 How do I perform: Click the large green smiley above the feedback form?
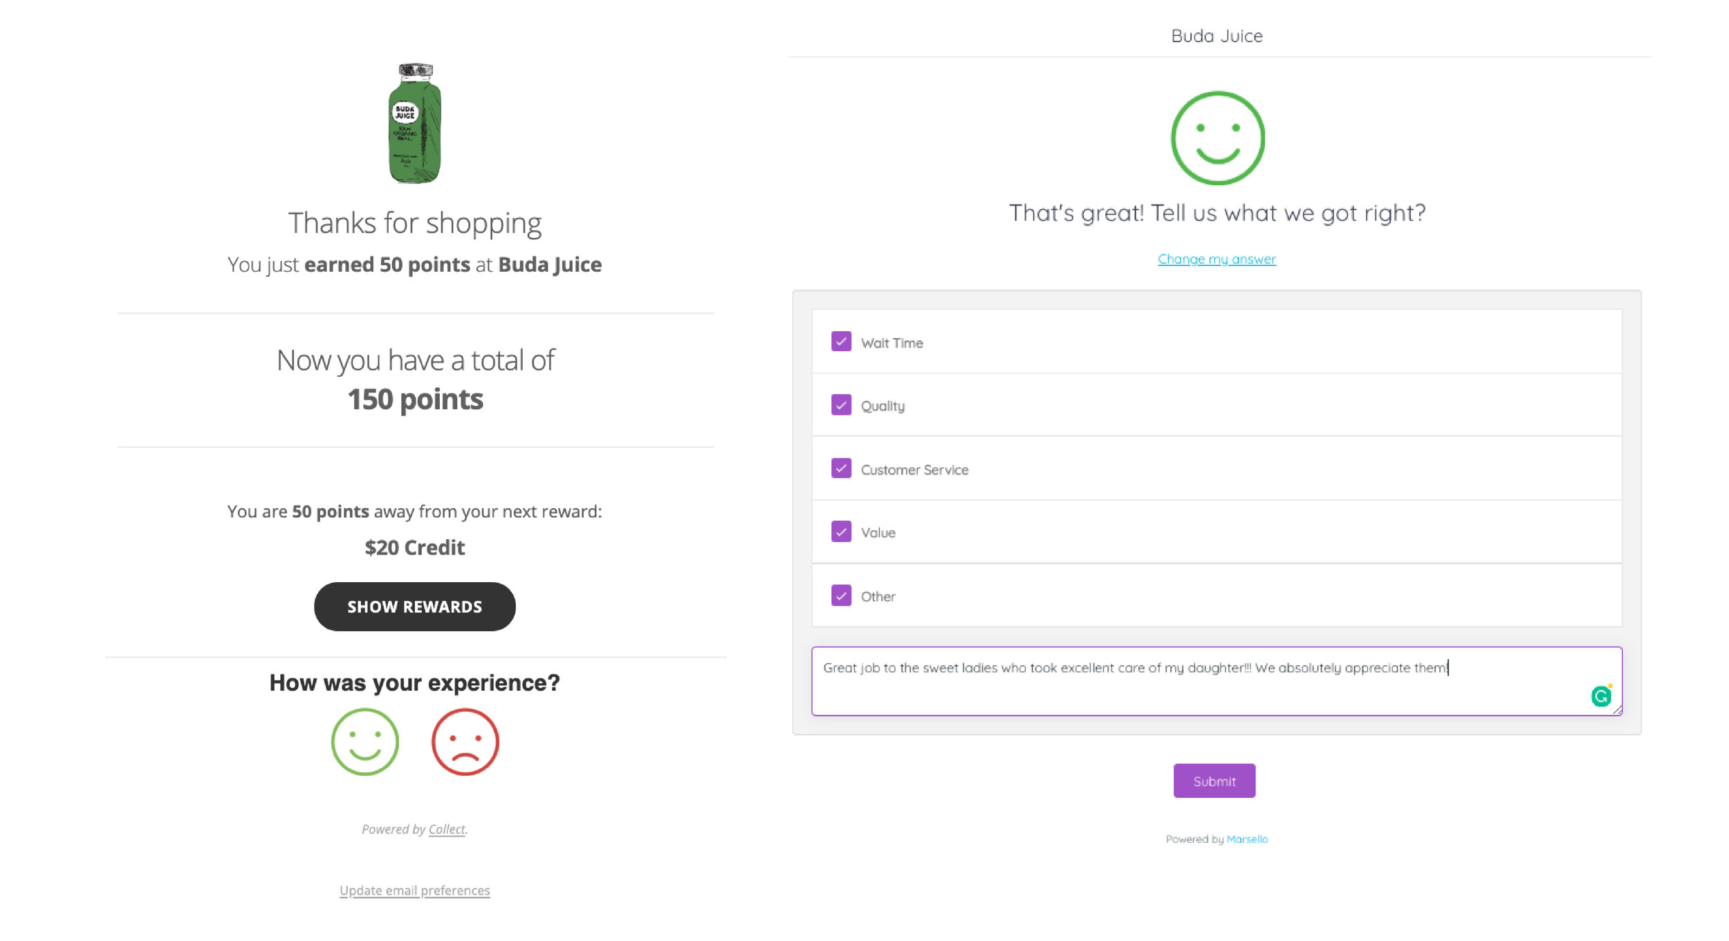pos(1217,138)
